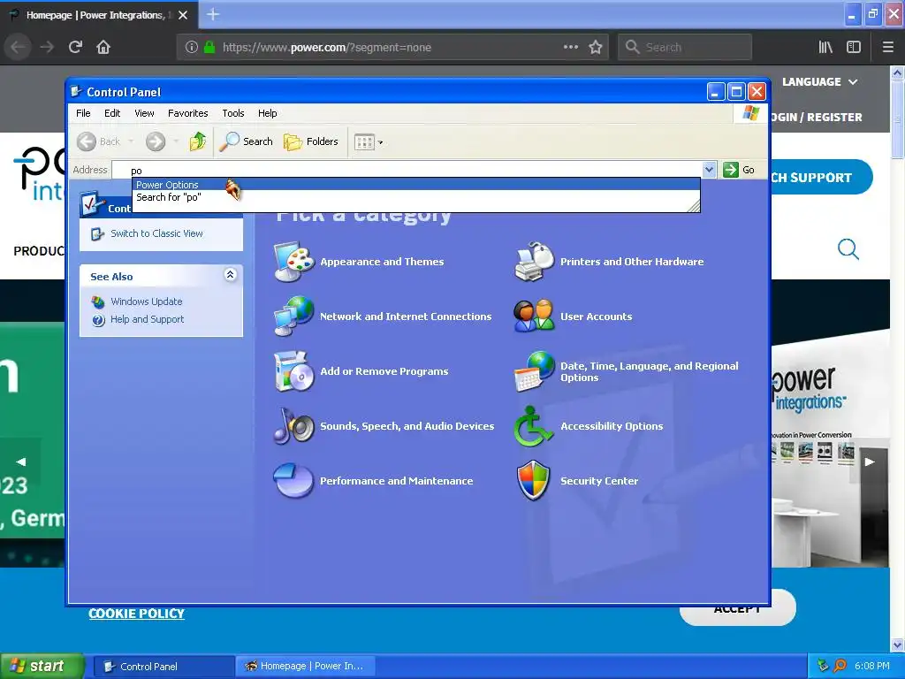Toggle the Folders pane button
Screen dimensions: 905x679
pyautogui.click(x=310, y=141)
